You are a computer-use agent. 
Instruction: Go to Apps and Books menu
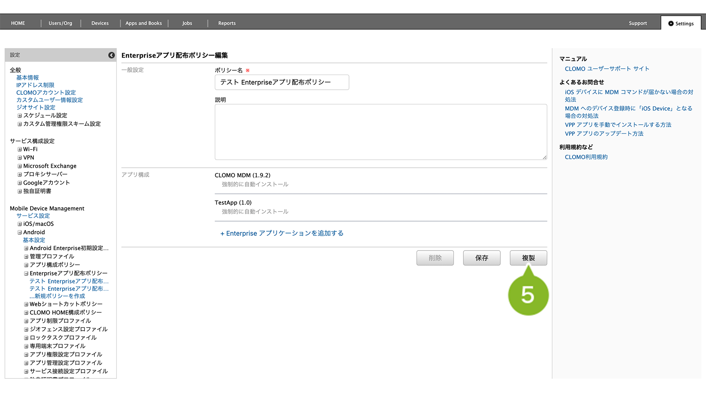[144, 23]
